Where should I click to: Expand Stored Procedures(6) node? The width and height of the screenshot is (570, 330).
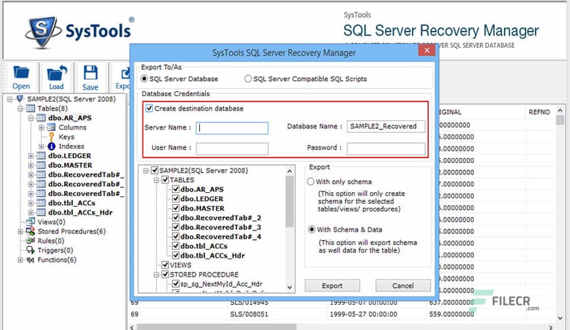(x=20, y=231)
